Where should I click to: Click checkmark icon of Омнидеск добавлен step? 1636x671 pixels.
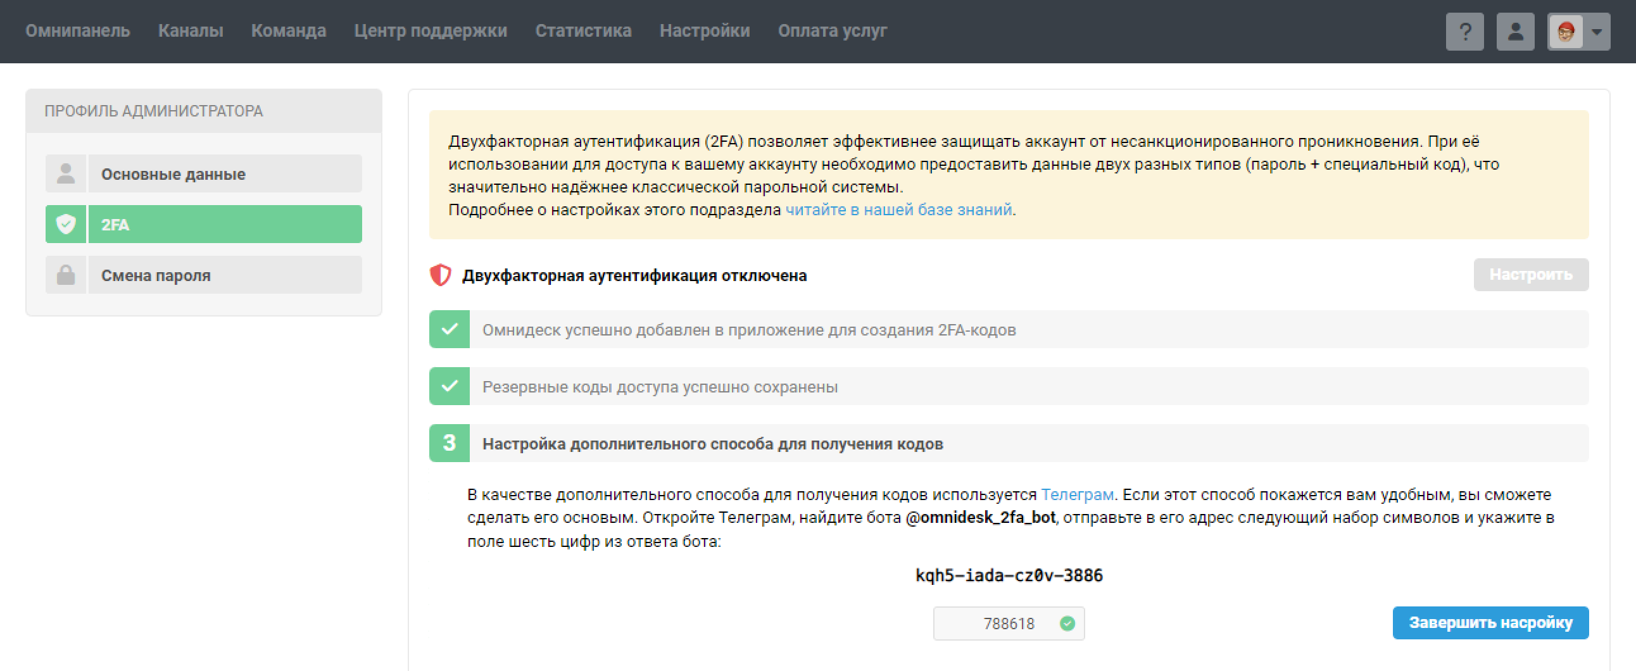pos(449,329)
